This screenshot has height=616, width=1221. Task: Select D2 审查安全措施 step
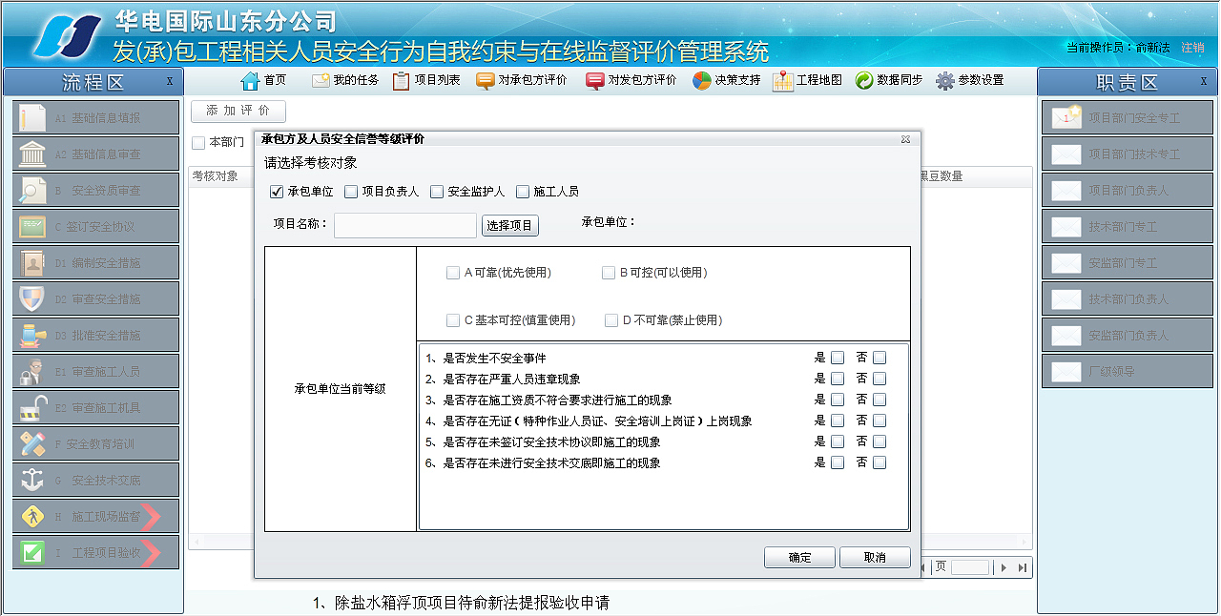(x=96, y=298)
